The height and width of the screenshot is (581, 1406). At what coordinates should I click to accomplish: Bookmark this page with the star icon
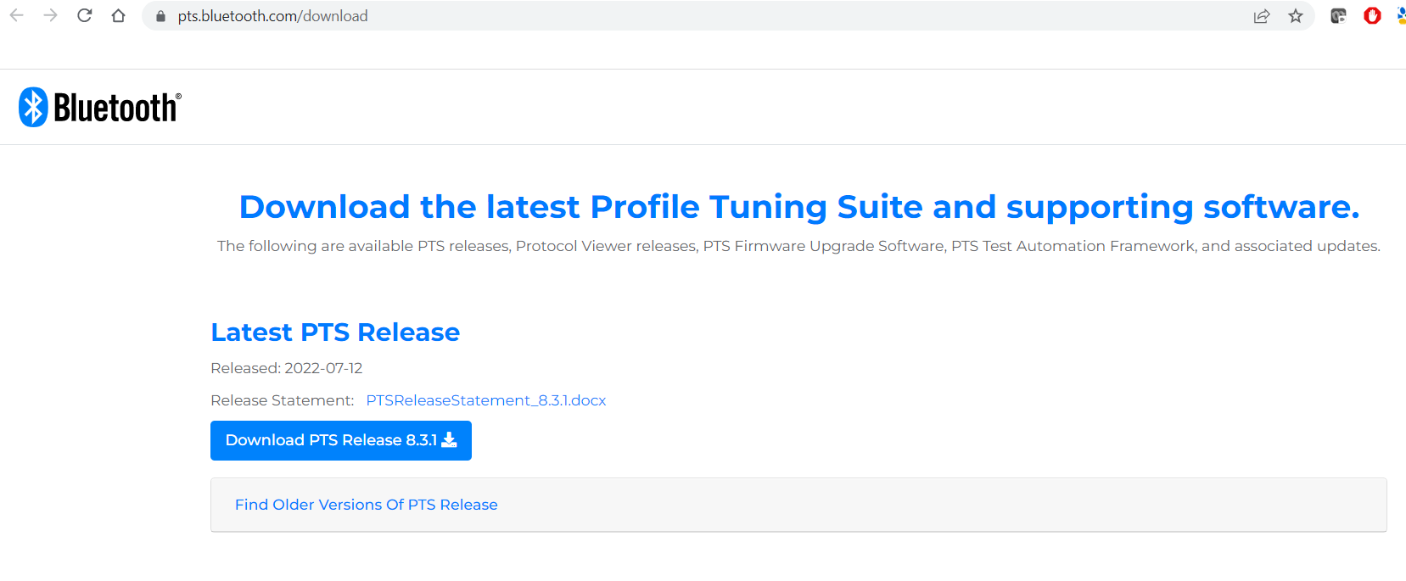click(x=1296, y=16)
